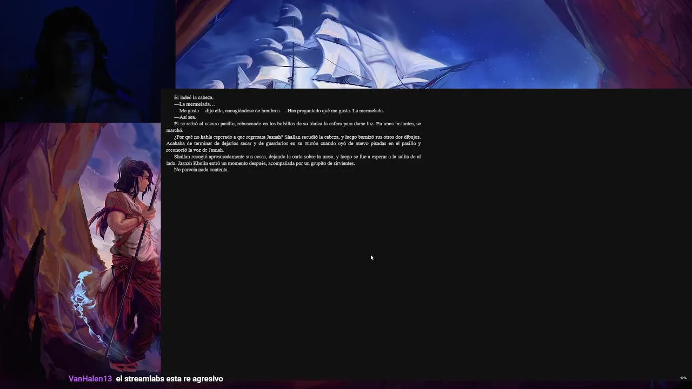
Task: Click the line "Él ladeó la cabeza."
Action: (194, 98)
